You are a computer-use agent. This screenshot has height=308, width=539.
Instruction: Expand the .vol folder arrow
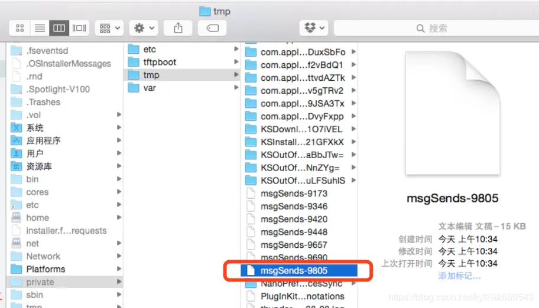(119, 114)
